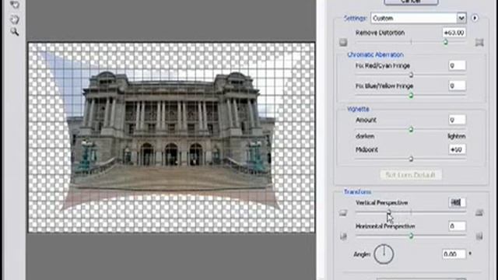Click the right Horizontal Perspective icon
498x280 pixels.
click(x=479, y=236)
